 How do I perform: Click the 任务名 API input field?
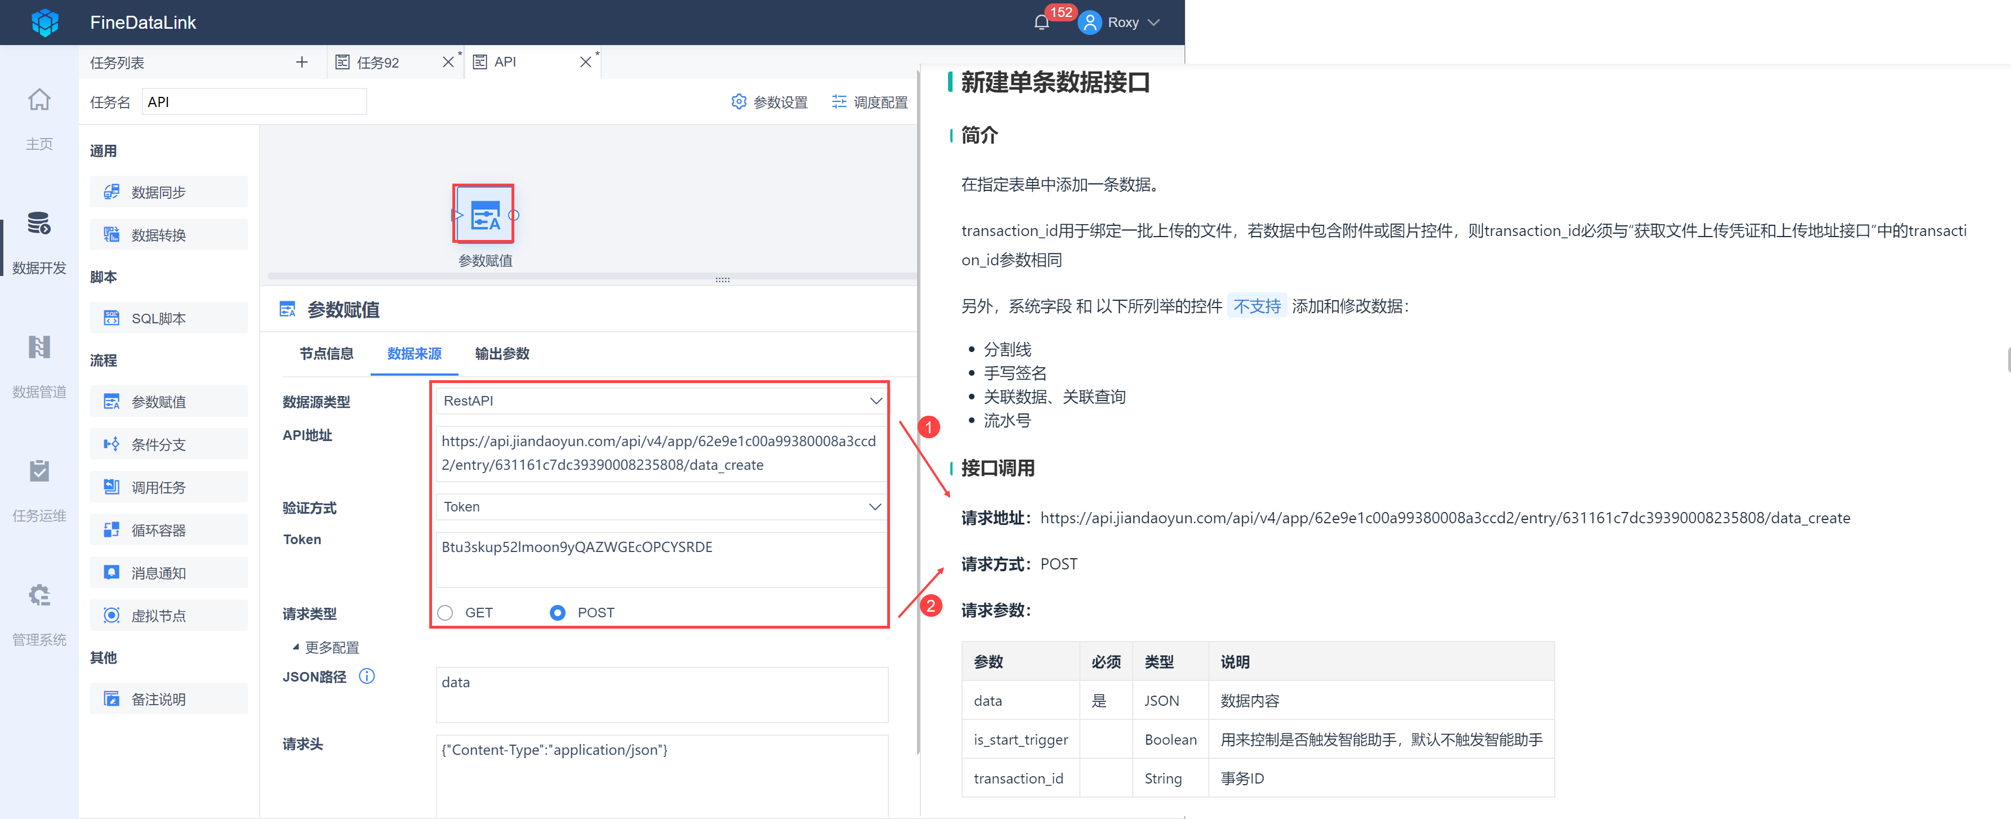[253, 103]
